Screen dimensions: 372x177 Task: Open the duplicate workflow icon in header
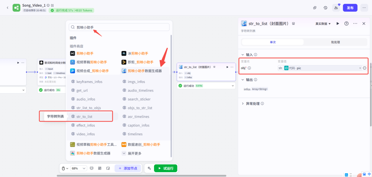(315, 8)
